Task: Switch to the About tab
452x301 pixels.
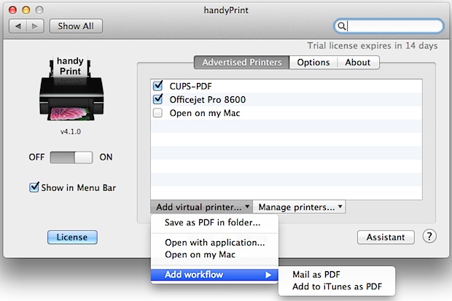Action: 357,63
